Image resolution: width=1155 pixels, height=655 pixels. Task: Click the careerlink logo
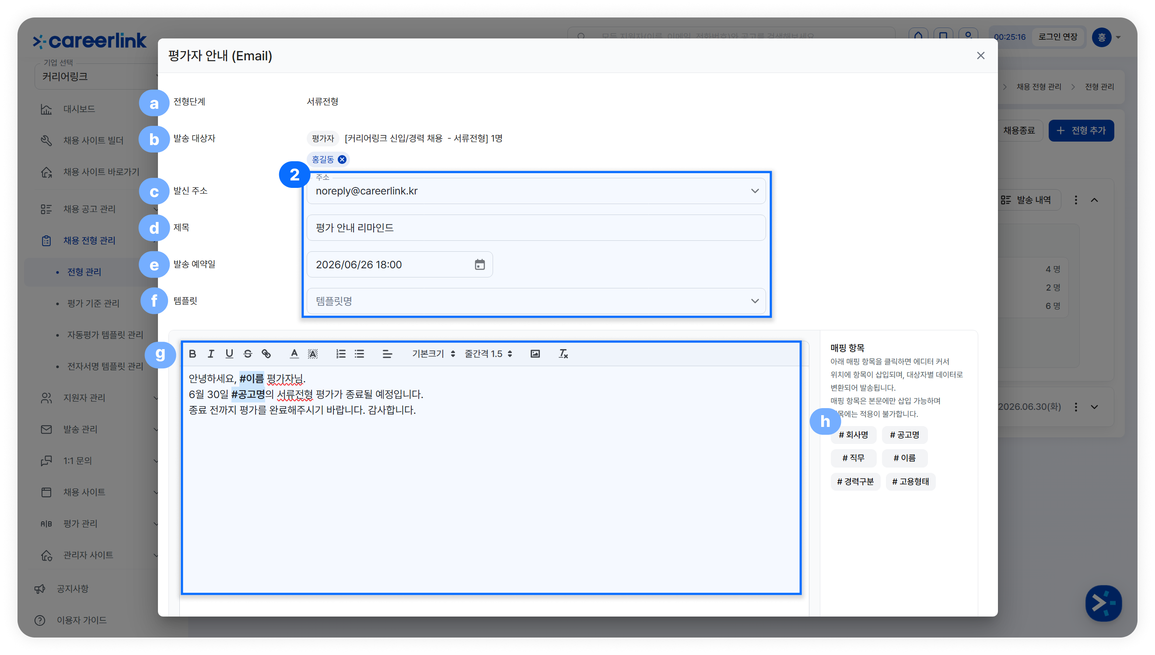90,41
